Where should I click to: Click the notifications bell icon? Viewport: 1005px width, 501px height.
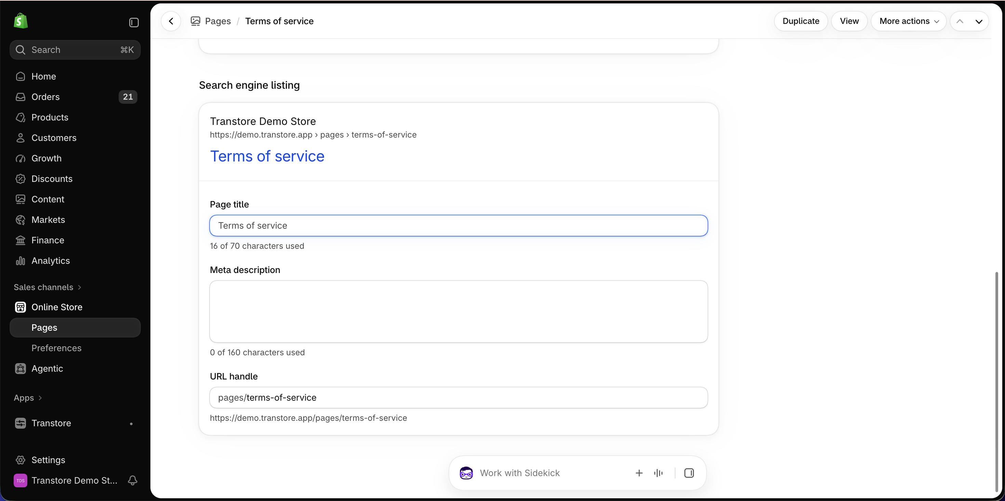133,480
